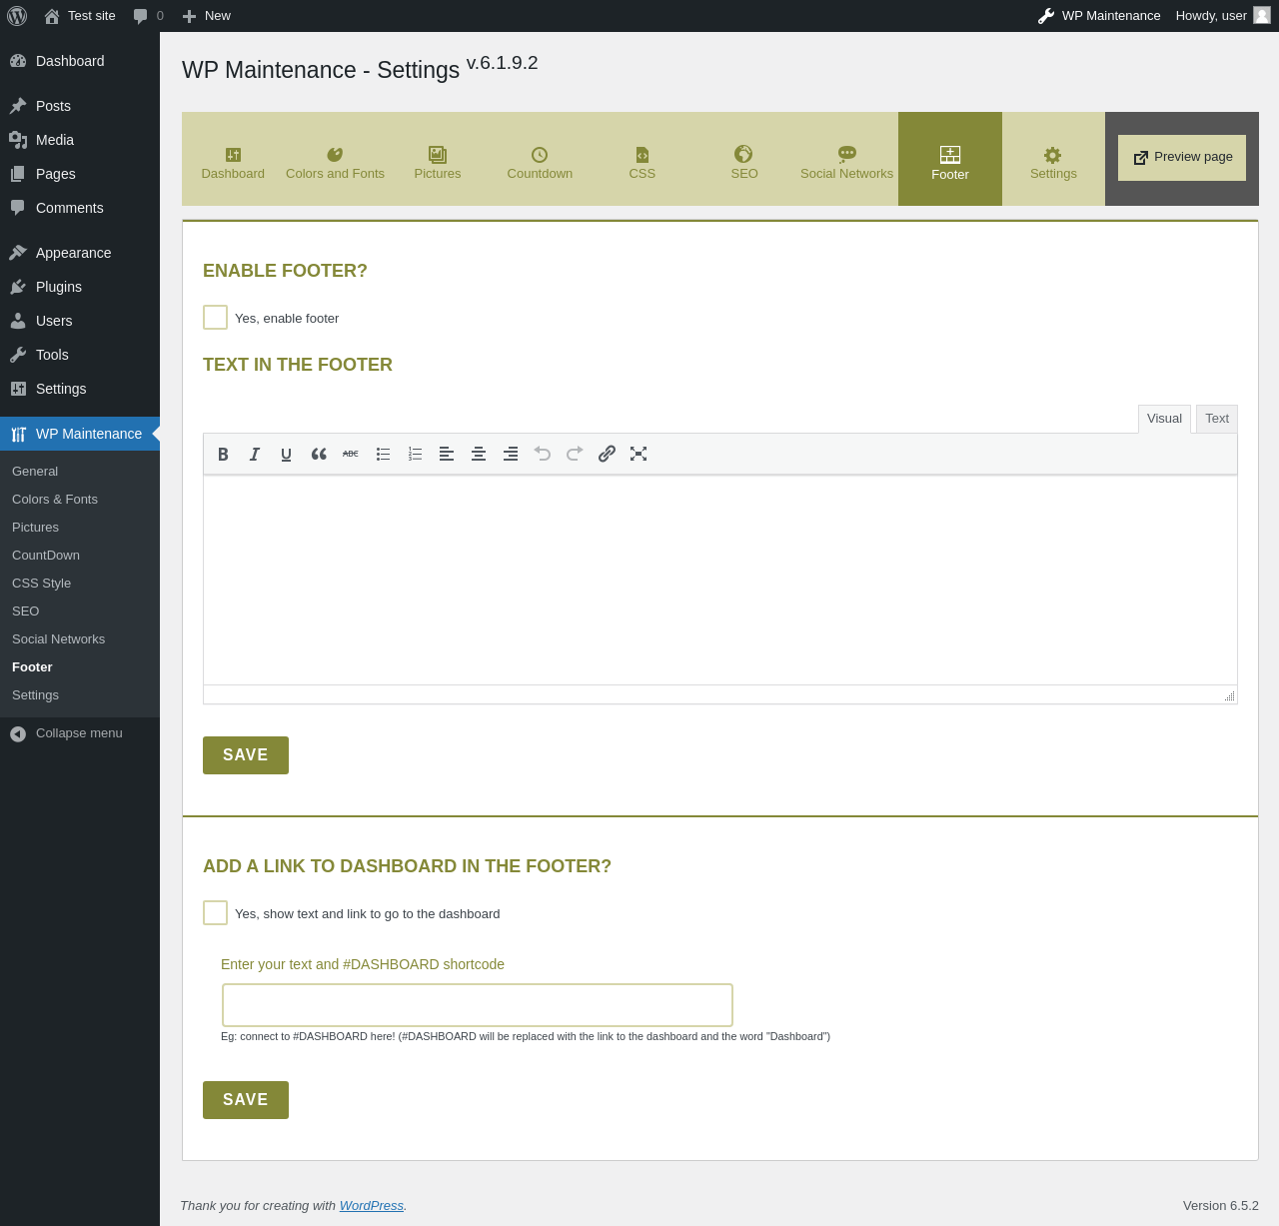Align footer text left

pos(447,454)
